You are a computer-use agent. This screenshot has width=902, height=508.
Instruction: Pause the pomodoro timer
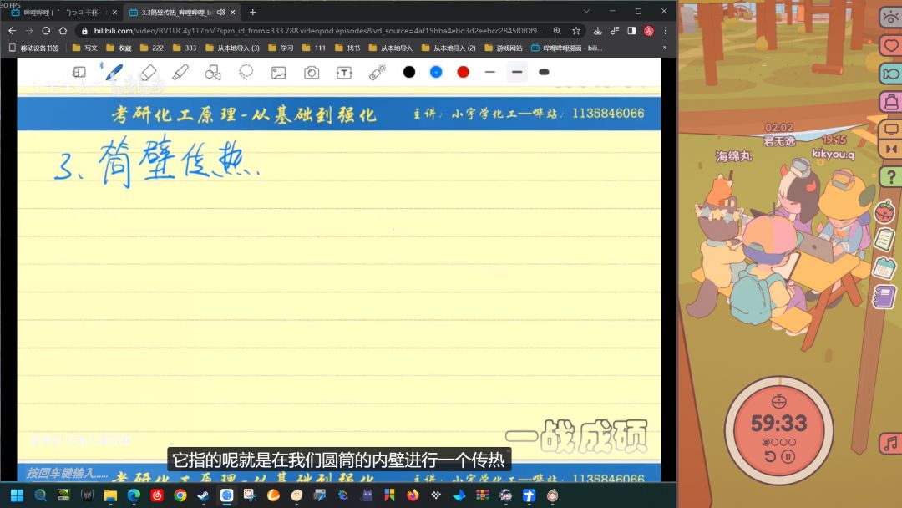point(788,457)
